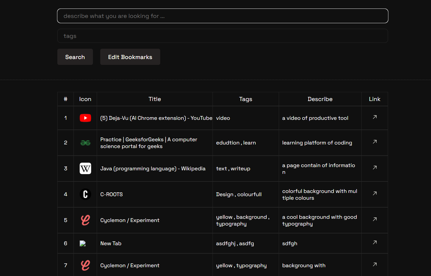
Task: Click the Title column header
Action: (155, 99)
